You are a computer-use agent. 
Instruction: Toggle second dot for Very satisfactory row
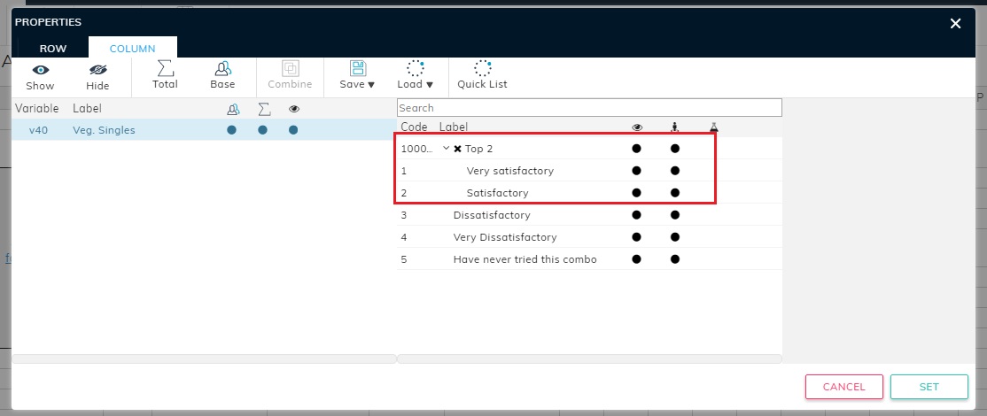click(675, 170)
